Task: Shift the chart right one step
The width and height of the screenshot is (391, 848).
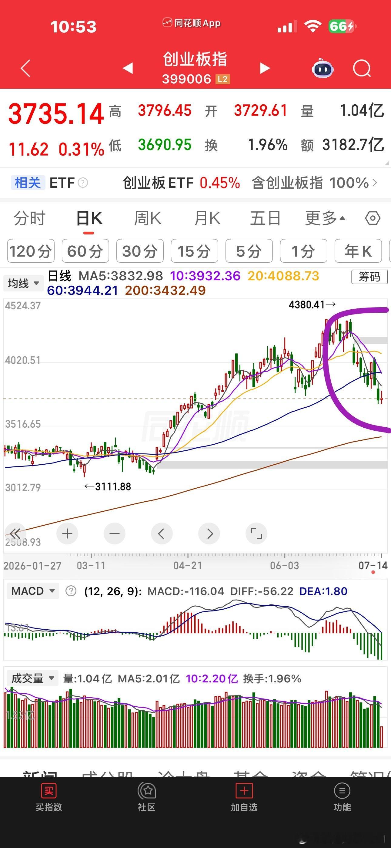Action: click(x=209, y=533)
